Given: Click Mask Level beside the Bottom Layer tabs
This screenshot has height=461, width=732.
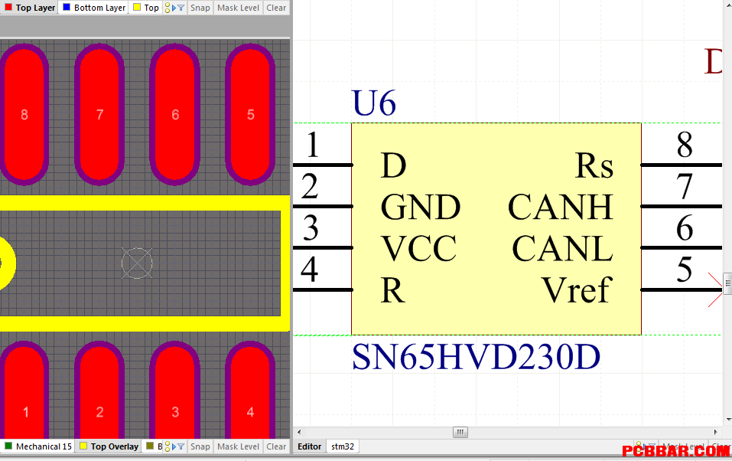Looking at the screenshot, I should click(238, 8).
